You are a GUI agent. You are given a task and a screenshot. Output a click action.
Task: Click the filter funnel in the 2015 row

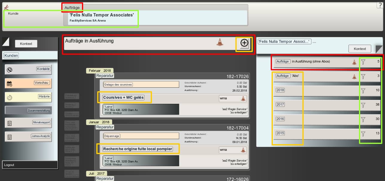click(x=363, y=134)
